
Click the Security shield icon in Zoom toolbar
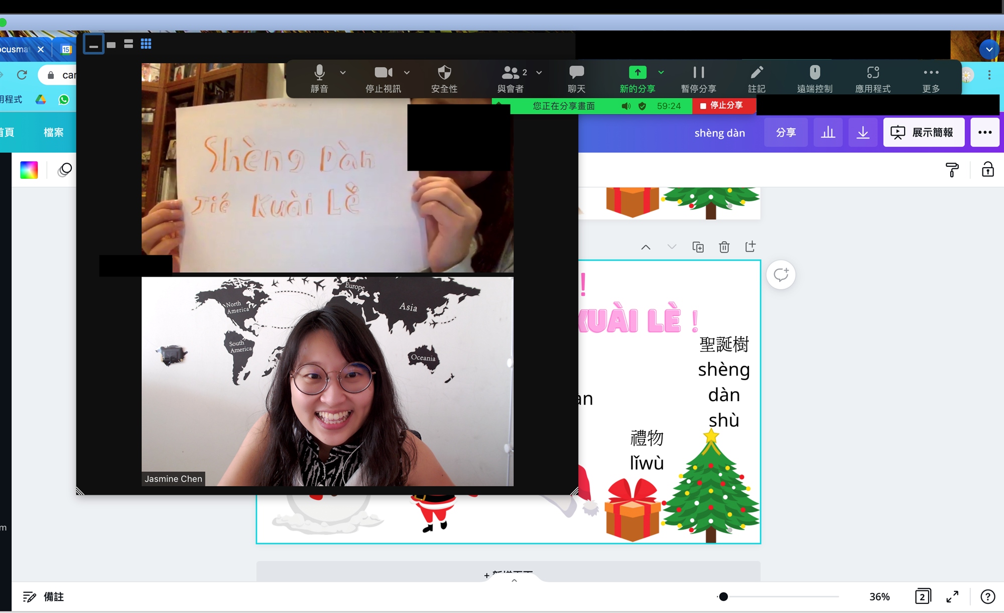point(444,73)
